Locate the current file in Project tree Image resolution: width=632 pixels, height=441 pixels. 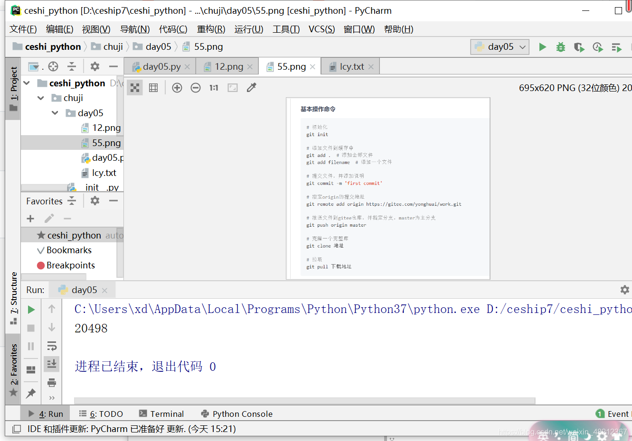click(x=53, y=66)
